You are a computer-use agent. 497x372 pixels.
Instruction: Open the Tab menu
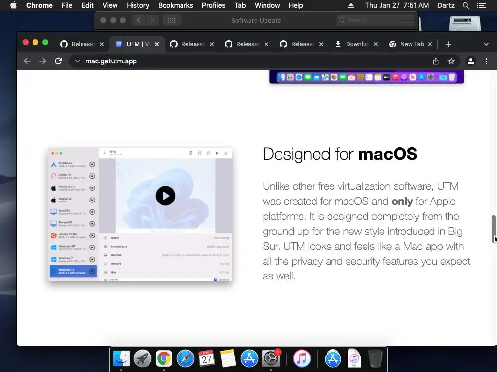(240, 5)
